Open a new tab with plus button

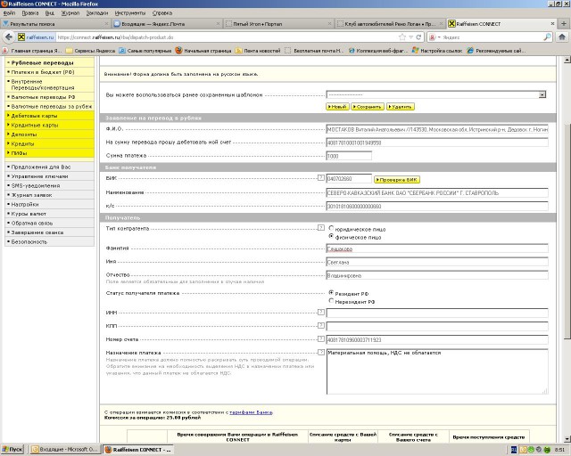pos(563,24)
